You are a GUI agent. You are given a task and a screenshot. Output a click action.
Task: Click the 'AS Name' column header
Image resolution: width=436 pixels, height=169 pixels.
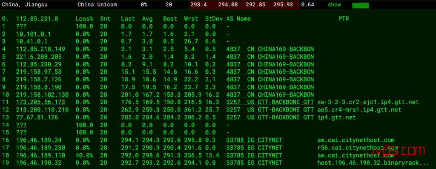(x=238, y=19)
